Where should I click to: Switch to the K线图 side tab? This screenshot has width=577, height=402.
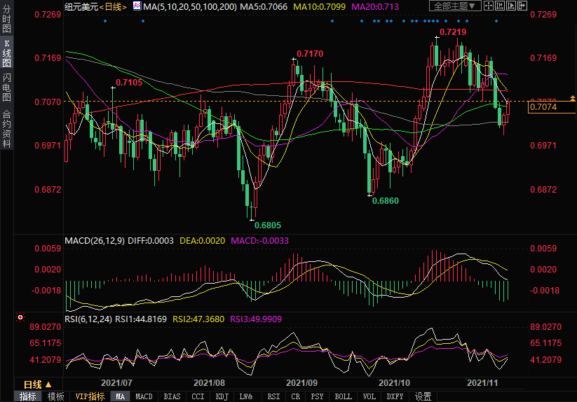7,53
